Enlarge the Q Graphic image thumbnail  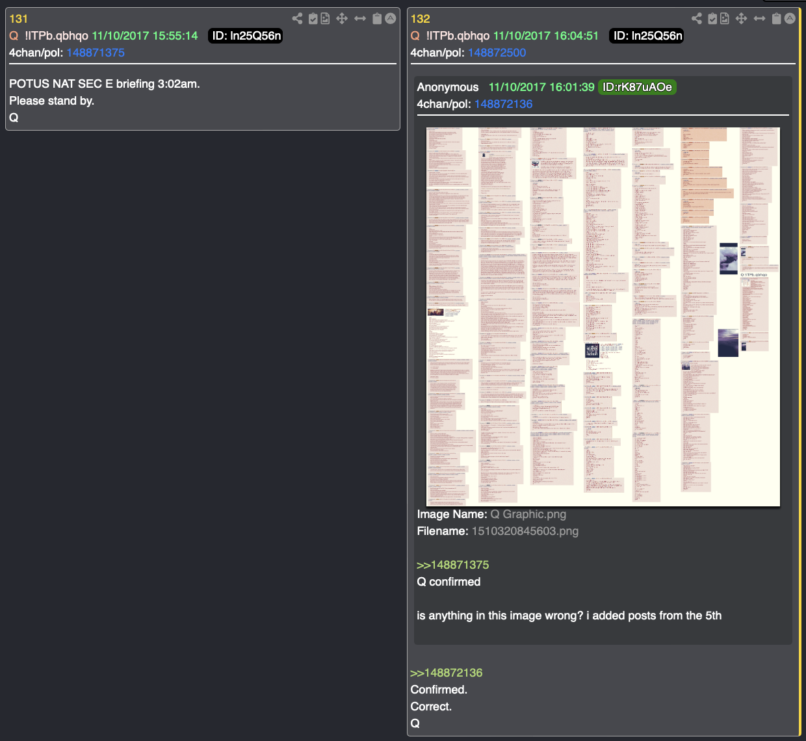[x=603, y=317]
